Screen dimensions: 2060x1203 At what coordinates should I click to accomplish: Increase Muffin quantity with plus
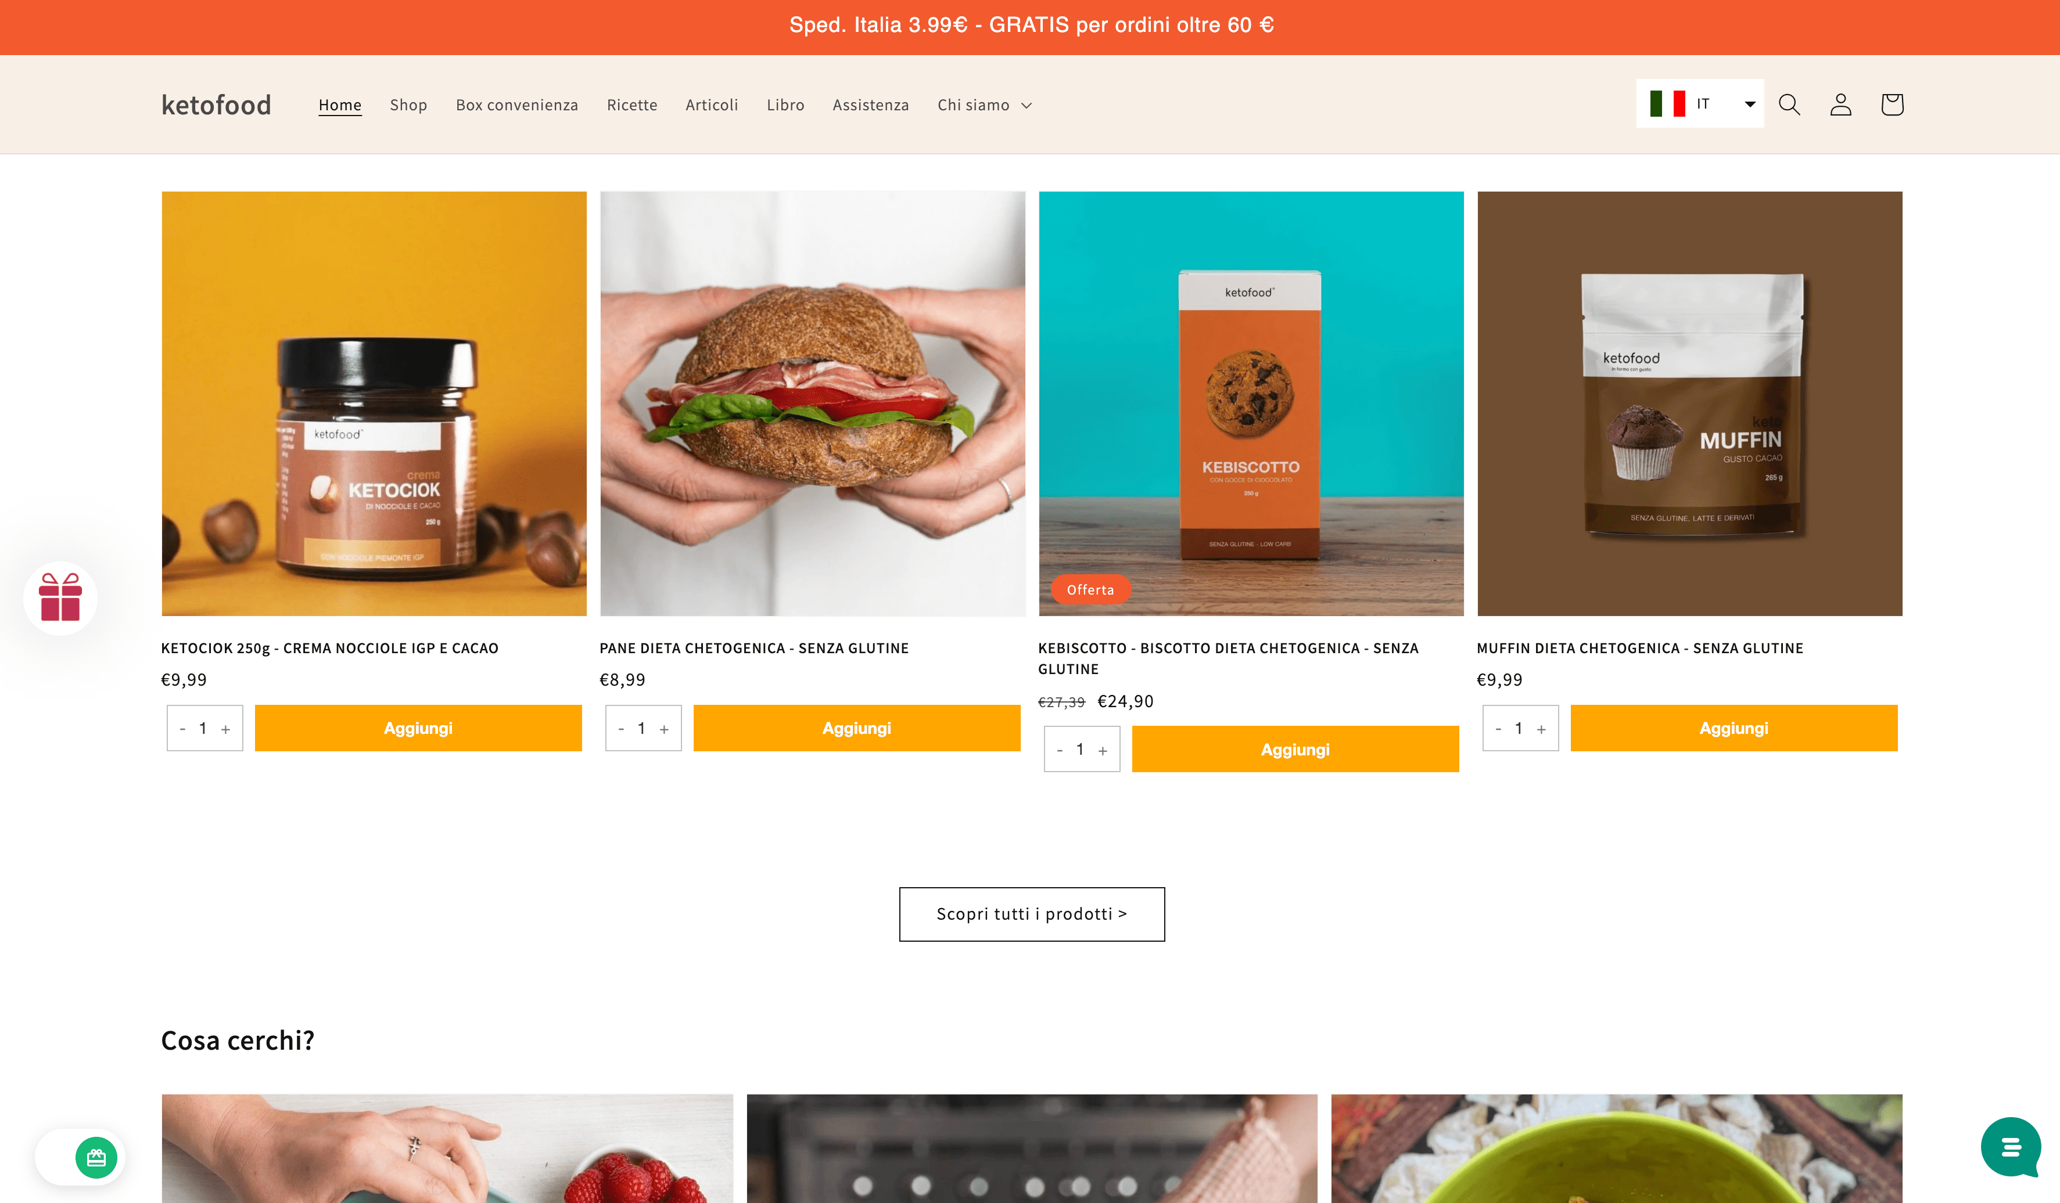[x=1541, y=729]
